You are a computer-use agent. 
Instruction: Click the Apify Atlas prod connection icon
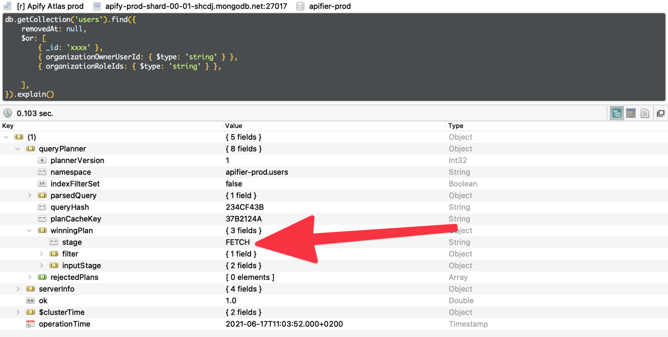pos(8,6)
